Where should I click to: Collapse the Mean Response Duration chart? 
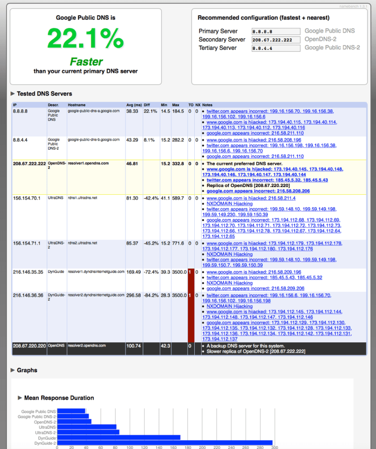point(20,398)
